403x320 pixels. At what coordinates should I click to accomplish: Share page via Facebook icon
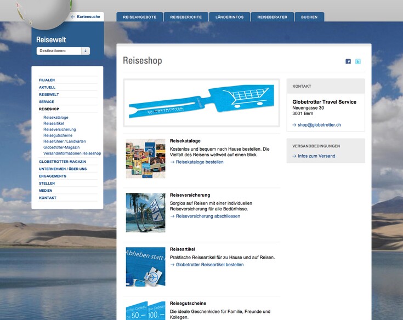coord(348,61)
